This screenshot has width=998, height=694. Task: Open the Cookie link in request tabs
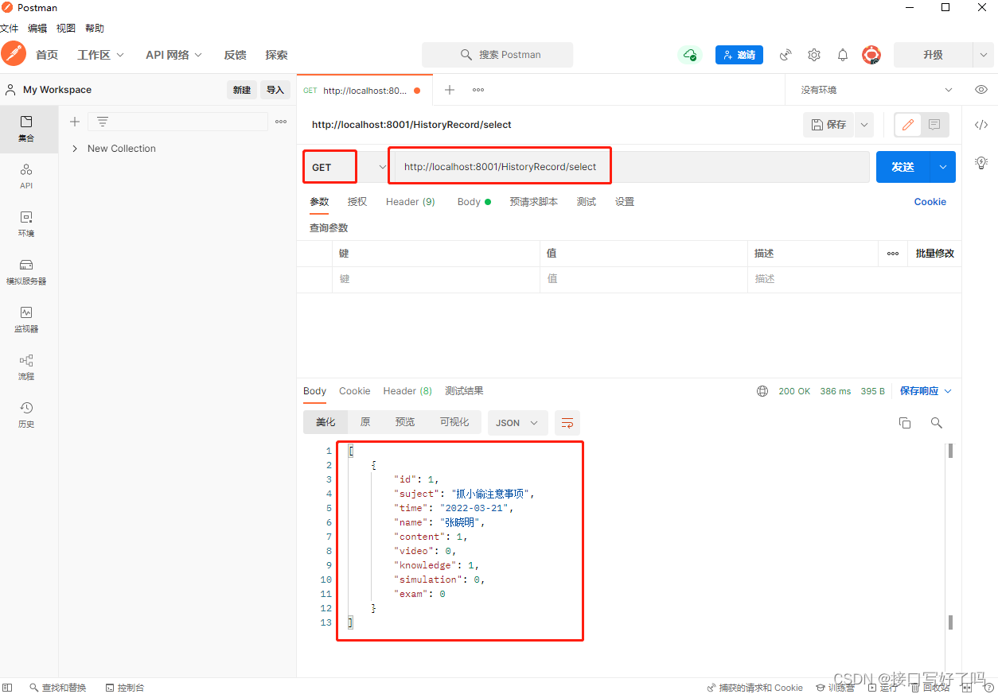click(930, 202)
